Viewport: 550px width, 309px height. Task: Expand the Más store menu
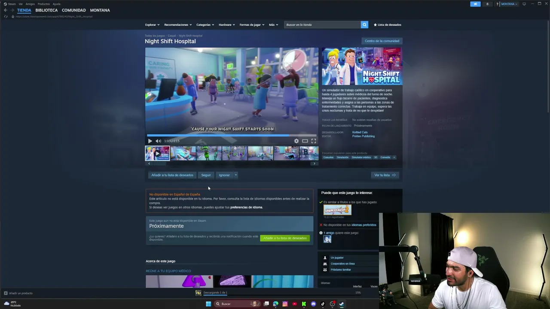[273, 24]
